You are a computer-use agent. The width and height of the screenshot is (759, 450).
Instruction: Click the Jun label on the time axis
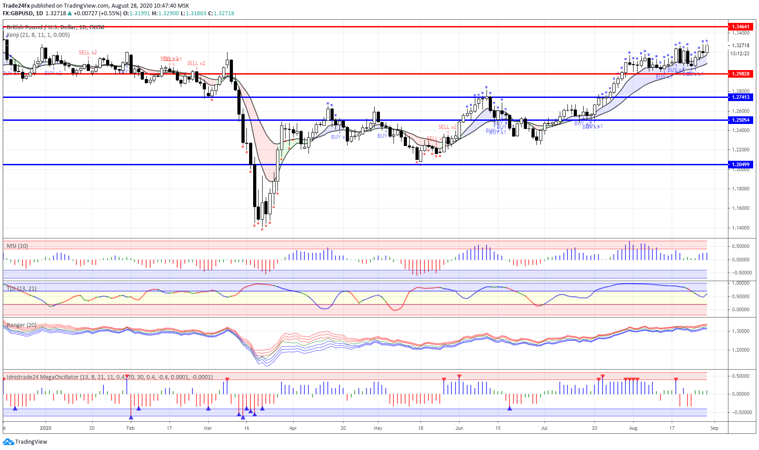(459, 428)
